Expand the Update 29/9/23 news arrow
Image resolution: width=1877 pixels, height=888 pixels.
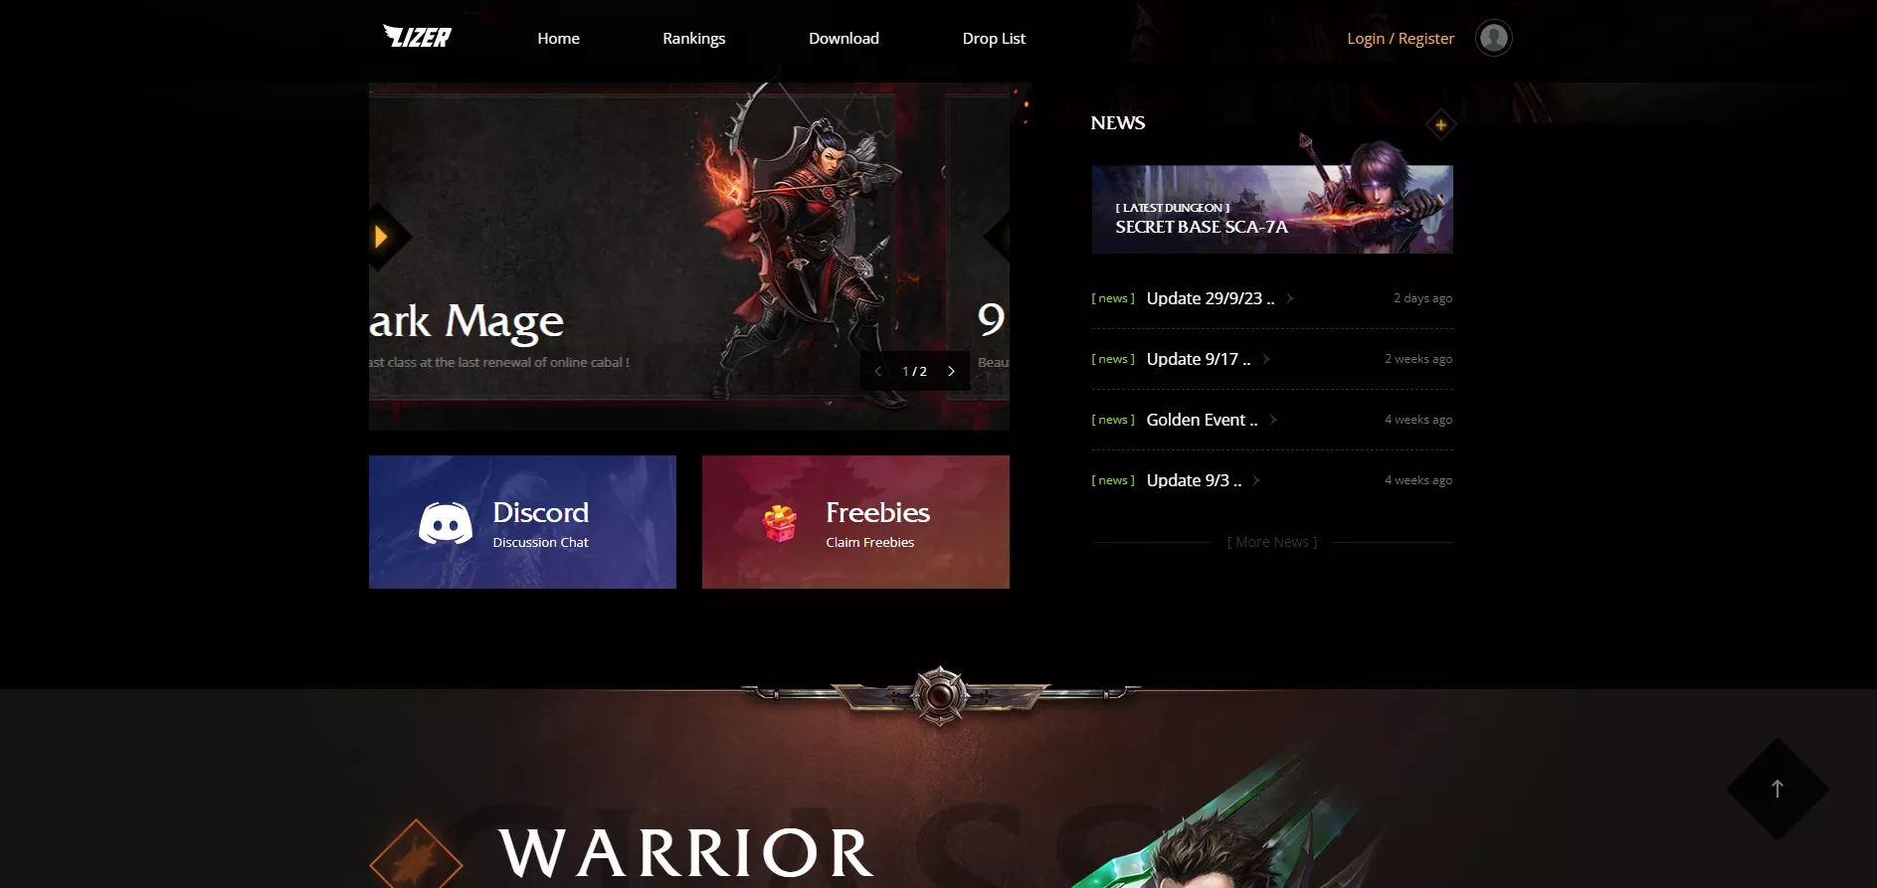(x=1290, y=298)
